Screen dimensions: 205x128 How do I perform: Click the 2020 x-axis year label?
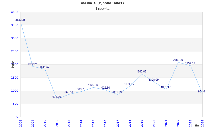pyautogui.click(x=154, y=123)
